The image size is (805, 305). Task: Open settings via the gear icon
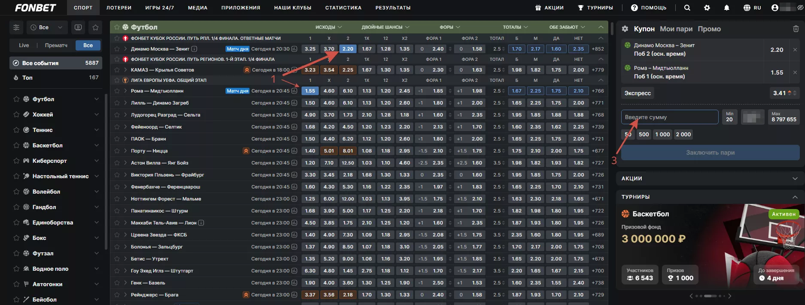pos(707,8)
